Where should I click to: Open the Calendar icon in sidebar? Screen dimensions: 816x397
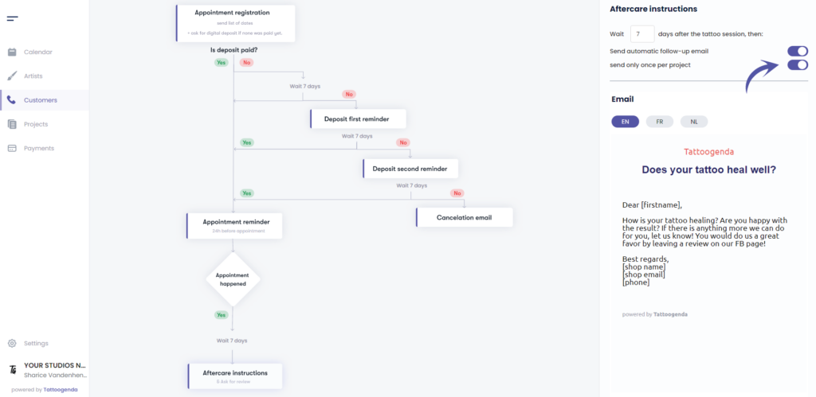(12, 53)
